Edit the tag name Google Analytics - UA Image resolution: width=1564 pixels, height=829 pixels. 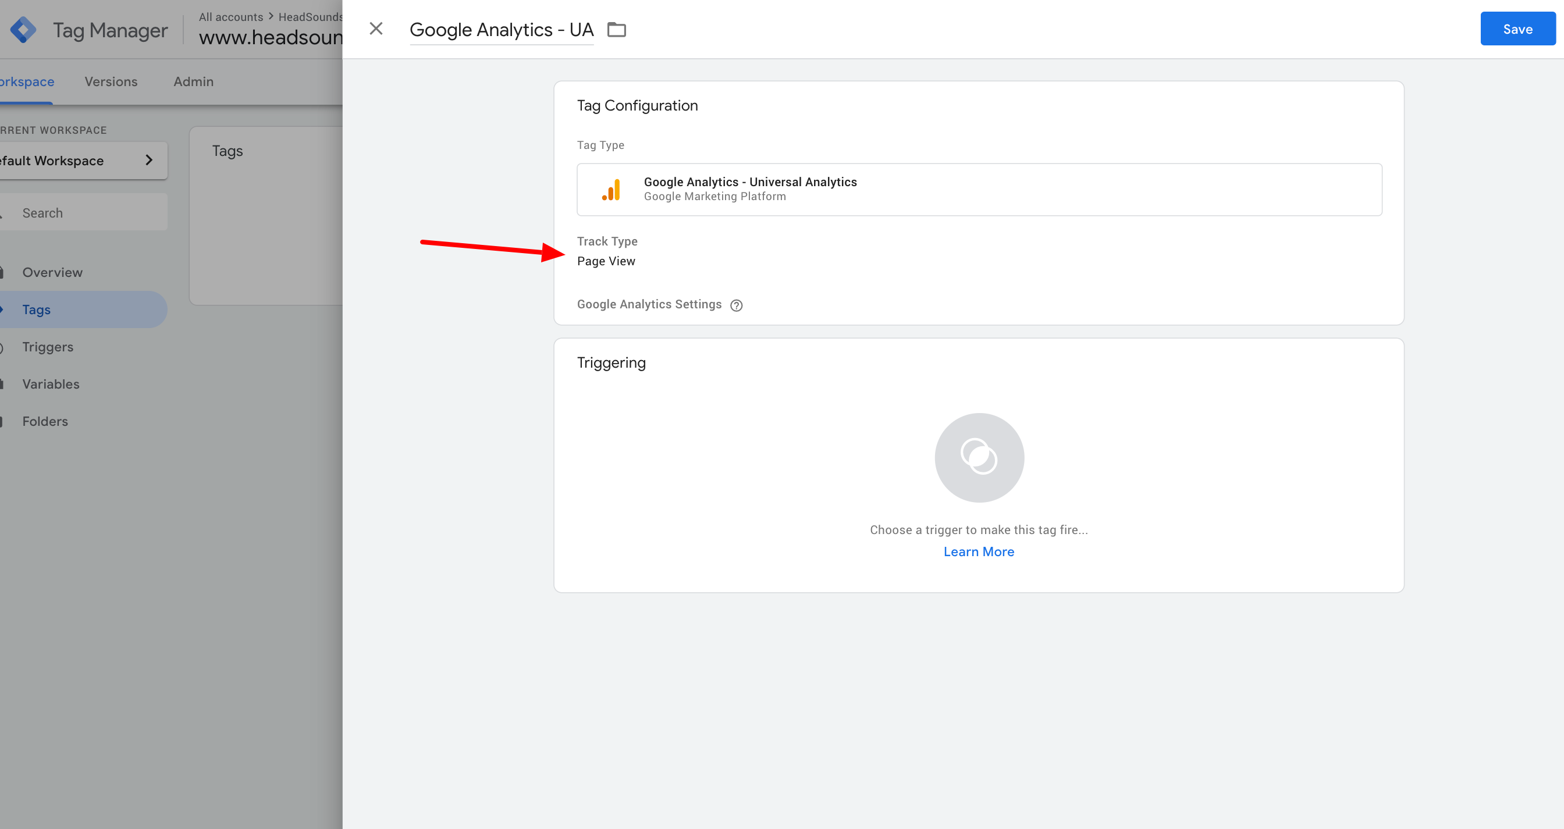click(x=501, y=29)
